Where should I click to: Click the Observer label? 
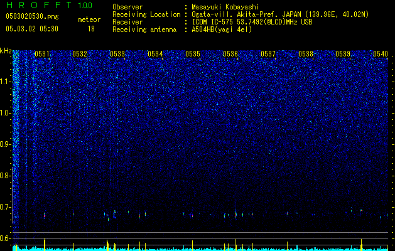[x=127, y=7]
